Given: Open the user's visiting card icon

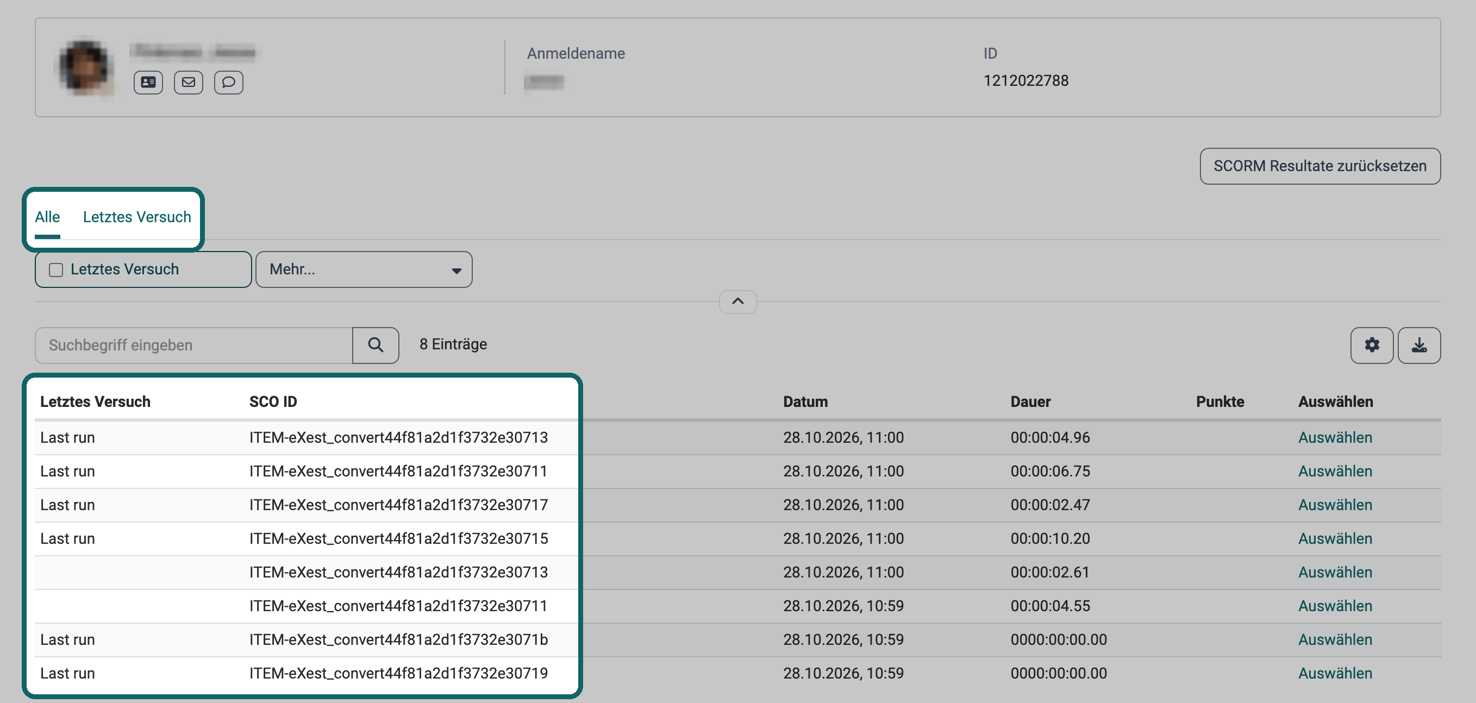Looking at the screenshot, I should [148, 83].
